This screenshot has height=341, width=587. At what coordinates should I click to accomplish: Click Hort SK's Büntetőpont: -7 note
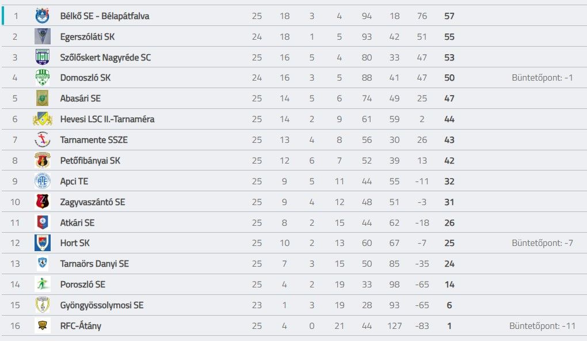[x=542, y=243]
